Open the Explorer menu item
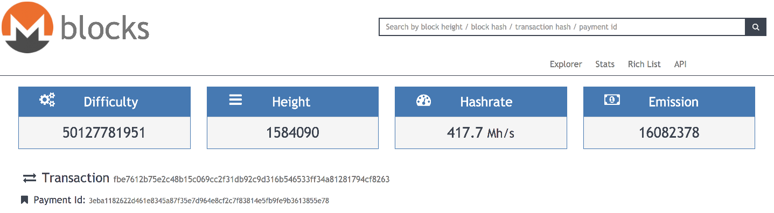Viewport: 774px width, 213px height. coord(566,64)
